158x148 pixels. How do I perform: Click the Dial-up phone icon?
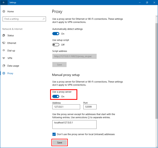click(4, 51)
